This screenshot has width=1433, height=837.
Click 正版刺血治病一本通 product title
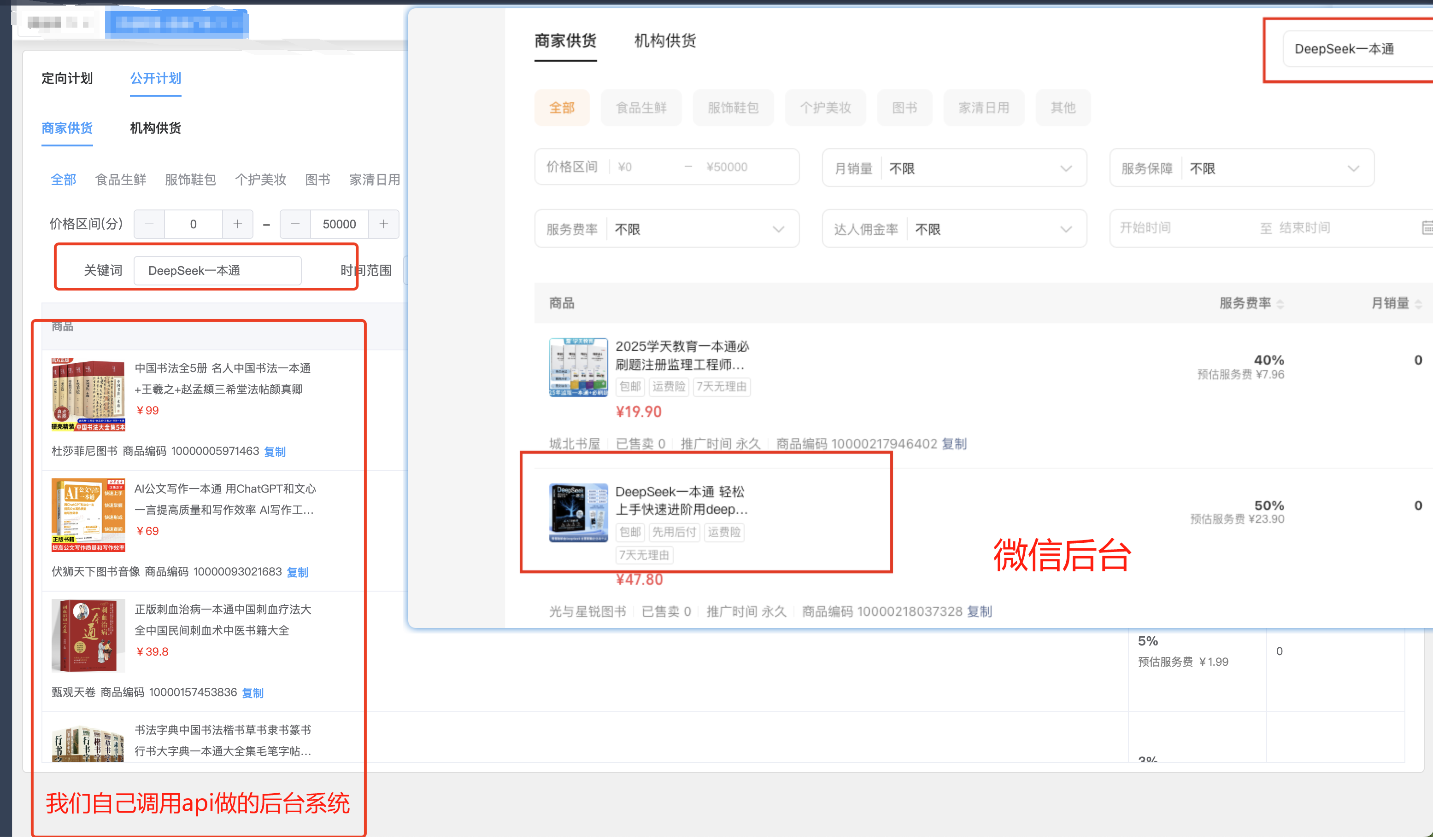click(x=223, y=619)
